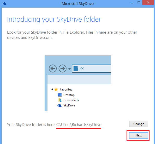Viewport: 155px width, 144px height.
Task: Open the history dropdown arrow beside navigation arrows
Action: click(69, 69)
